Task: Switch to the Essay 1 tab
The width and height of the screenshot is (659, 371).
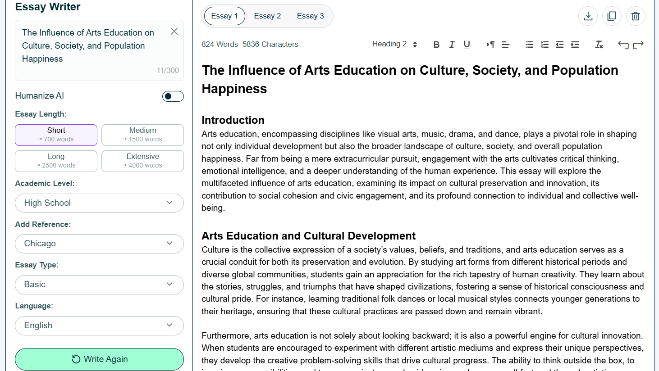Action: click(x=224, y=16)
